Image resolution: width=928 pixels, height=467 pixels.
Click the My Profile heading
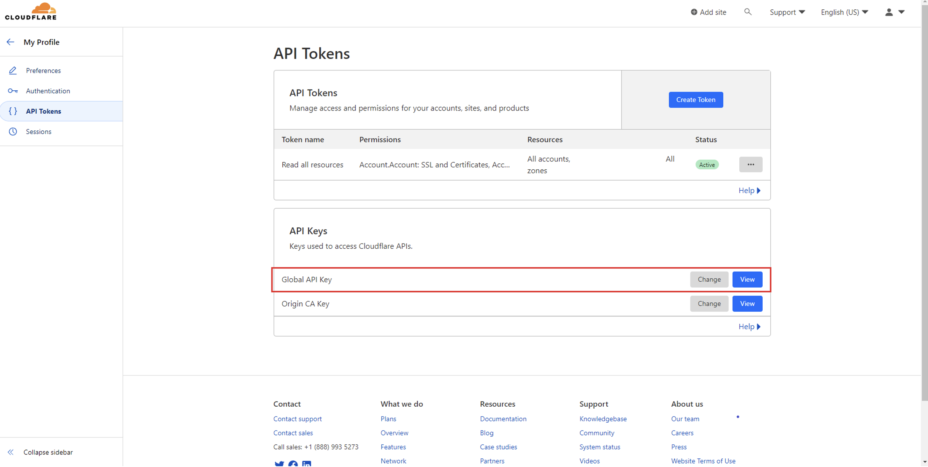(41, 42)
